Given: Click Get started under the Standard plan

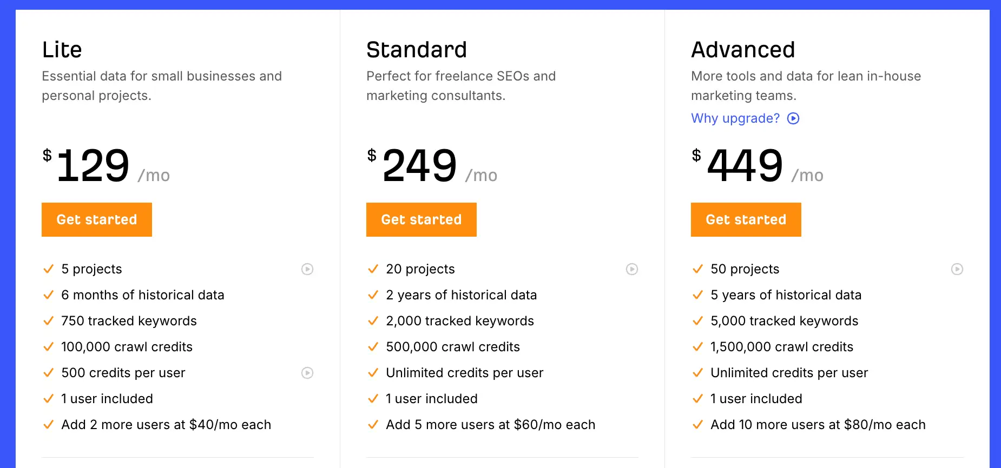Looking at the screenshot, I should [421, 219].
